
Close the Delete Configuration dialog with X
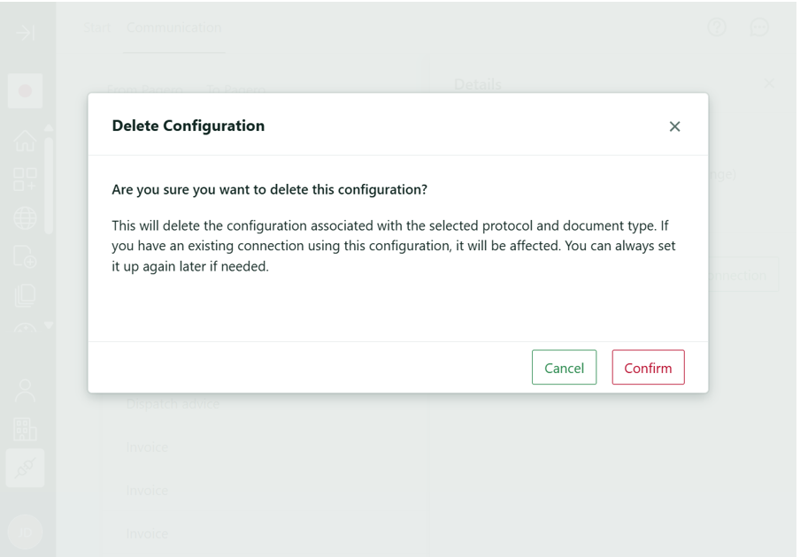click(674, 126)
